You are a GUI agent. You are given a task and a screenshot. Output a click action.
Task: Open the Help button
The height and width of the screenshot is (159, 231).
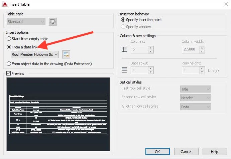pyautogui.click(x=215, y=152)
